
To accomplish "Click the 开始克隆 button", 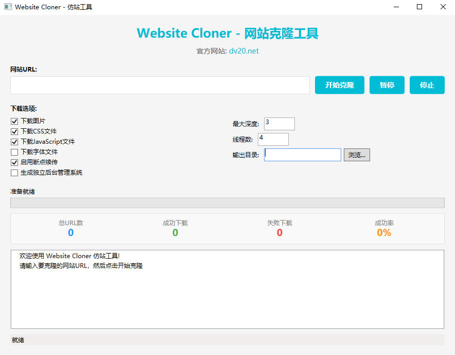I will coord(340,85).
